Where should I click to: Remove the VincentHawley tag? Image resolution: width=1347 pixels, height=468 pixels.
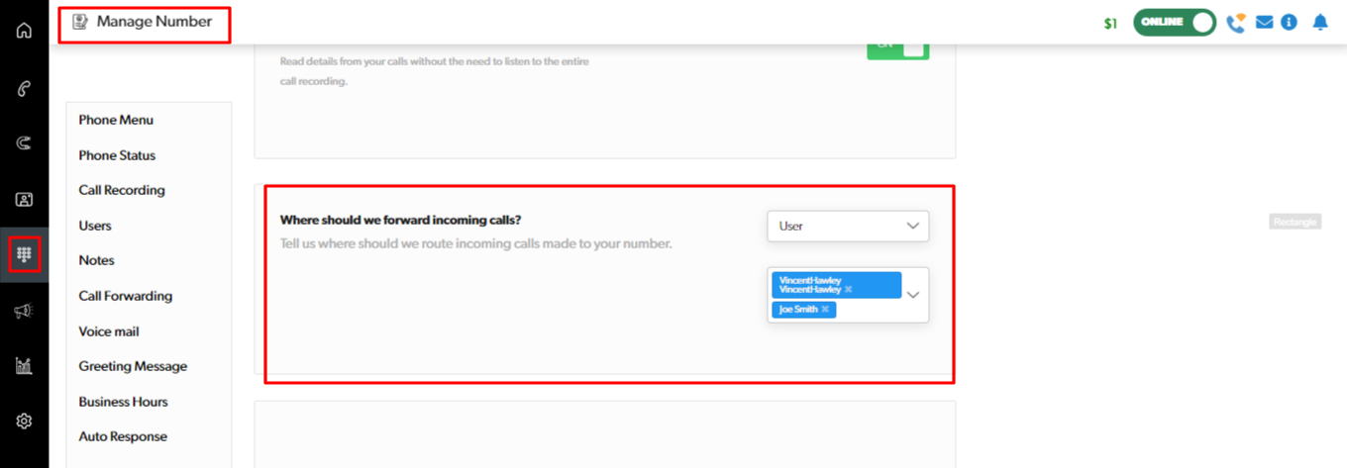click(x=849, y=289)
